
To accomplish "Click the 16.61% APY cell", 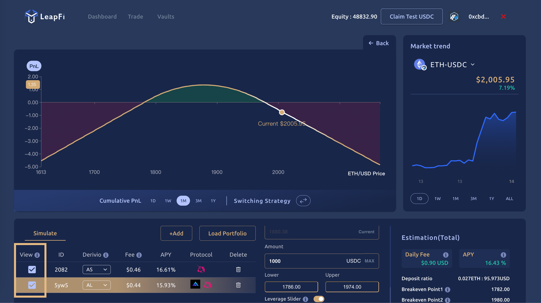I will tap(166, 270).
